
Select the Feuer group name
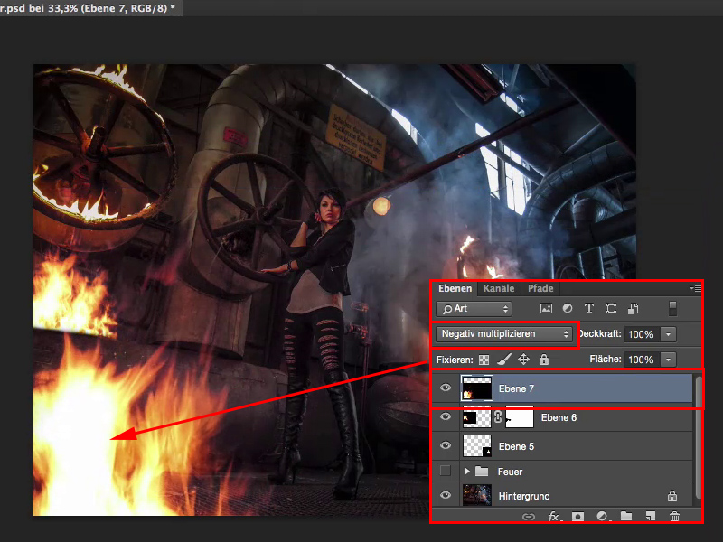point(510,472)
